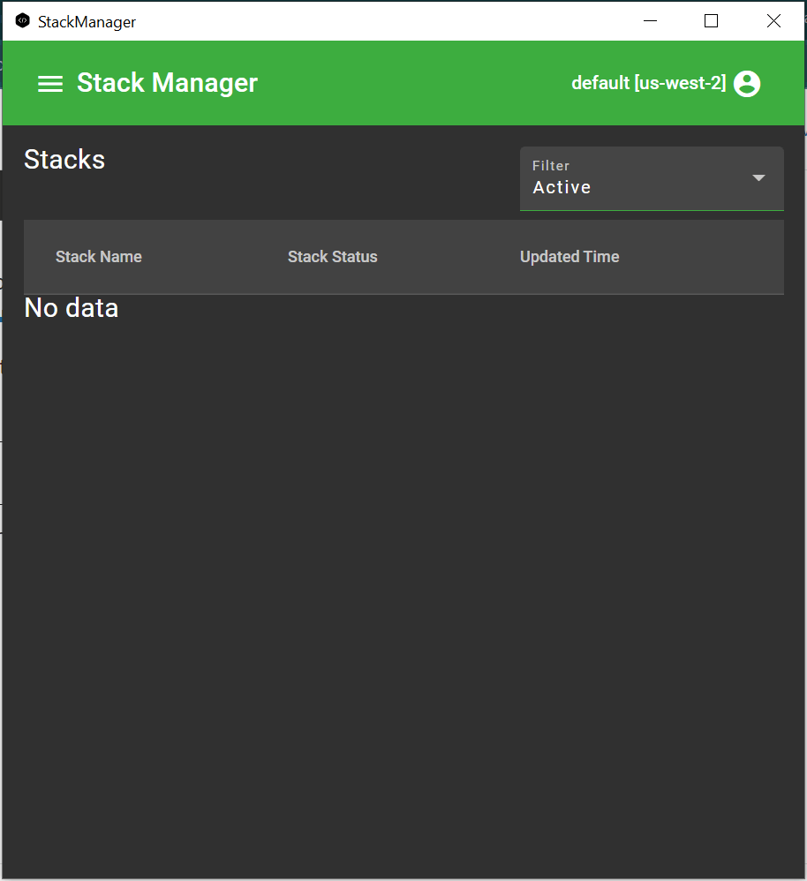Sort by Updated Time column header
Viewport: 807px width, 881px height.
569,257
